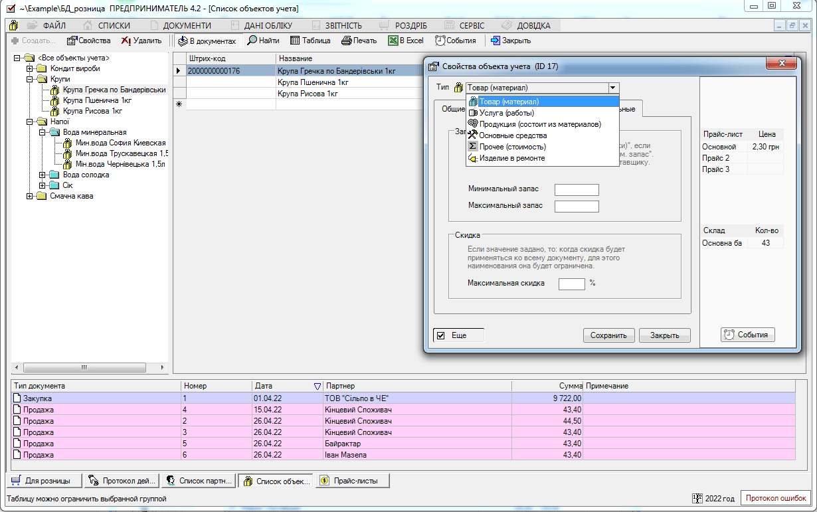Click the Свойства toolbar icon

coord(72,41)
